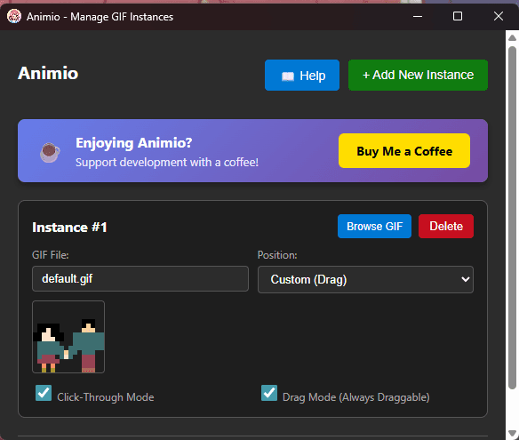Close the Animio window

pos(499,16)
